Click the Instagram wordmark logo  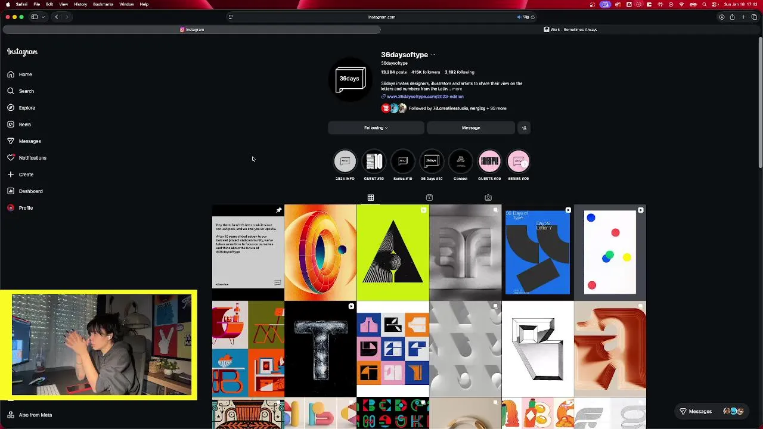(x=23, y=52)
